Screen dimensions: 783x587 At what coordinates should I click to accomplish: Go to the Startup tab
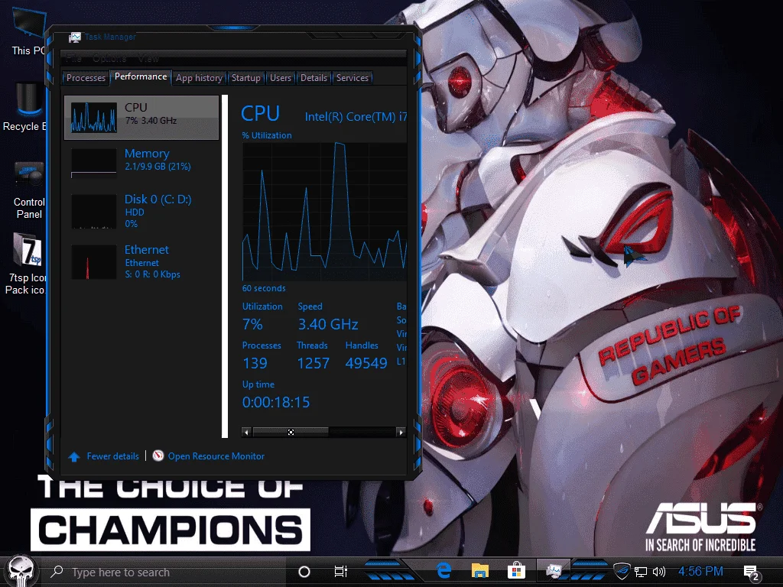pos(245,78)
